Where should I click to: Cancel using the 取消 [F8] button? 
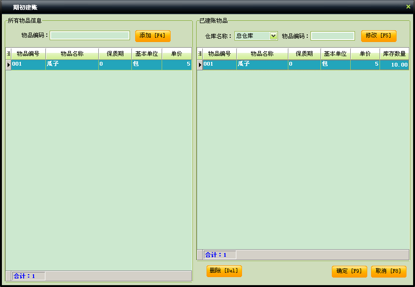pos(389,271)
